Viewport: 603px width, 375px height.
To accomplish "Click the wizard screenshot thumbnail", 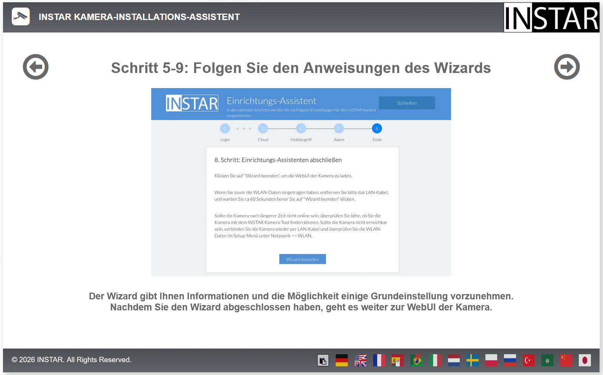I will (301, 182).
